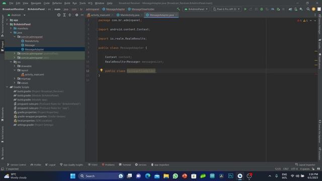Select activity_main.xml in layout folder

[34, 74]
